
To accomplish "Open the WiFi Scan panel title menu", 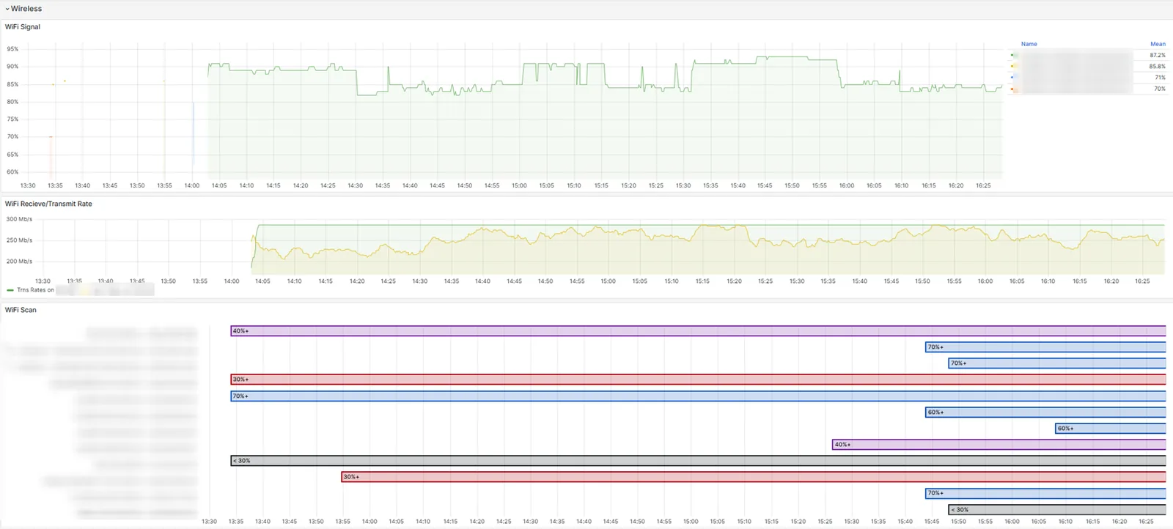I will [x=21, y=310].
